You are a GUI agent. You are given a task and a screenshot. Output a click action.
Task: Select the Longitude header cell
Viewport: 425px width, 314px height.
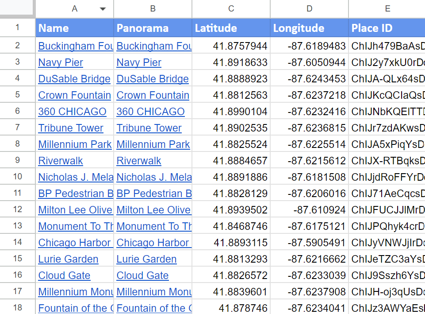pyautogui.click(x=309, y=28)
